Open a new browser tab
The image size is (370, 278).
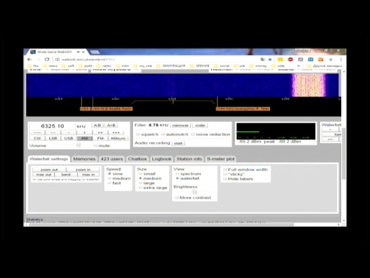pyautogui.click(x=94, y=52)
